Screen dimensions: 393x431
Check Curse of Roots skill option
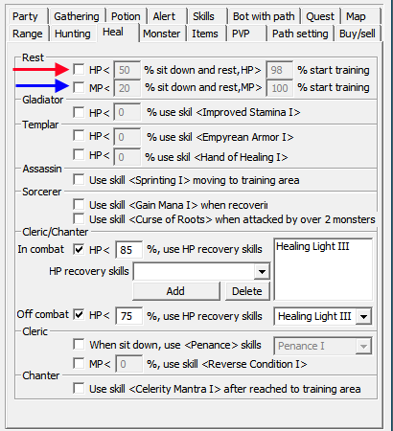tap(79, 219)
